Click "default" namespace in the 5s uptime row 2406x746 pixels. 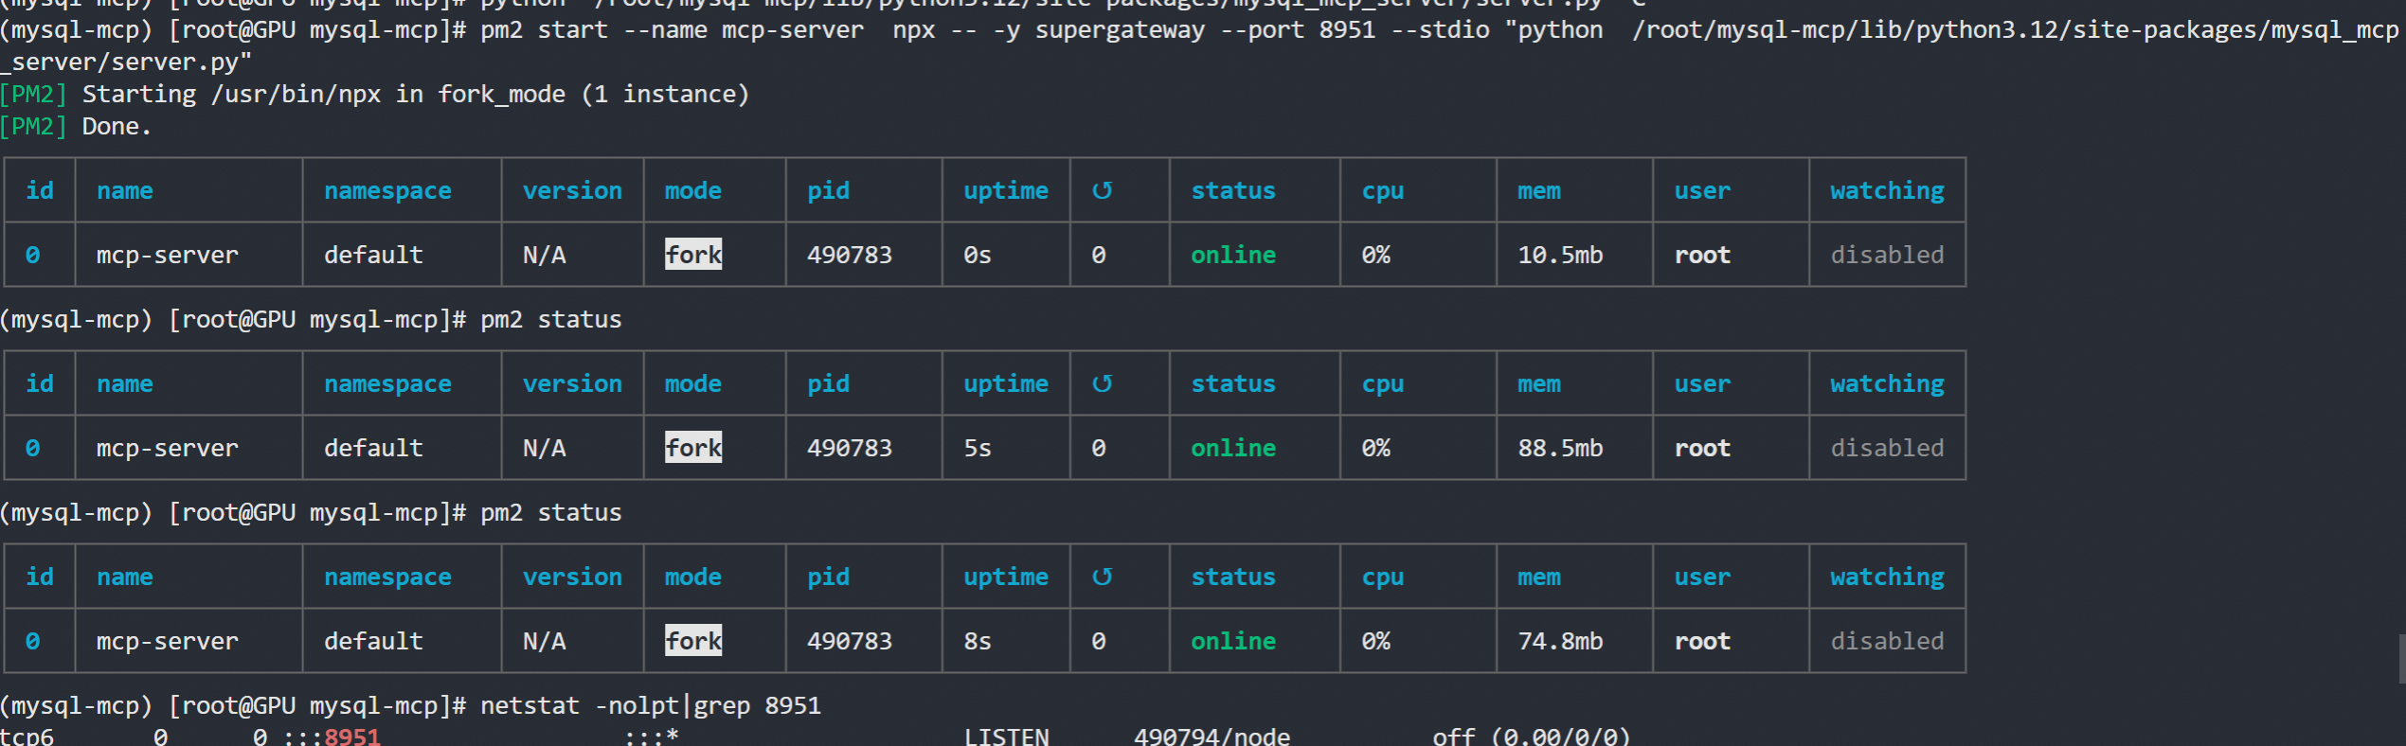373,448
